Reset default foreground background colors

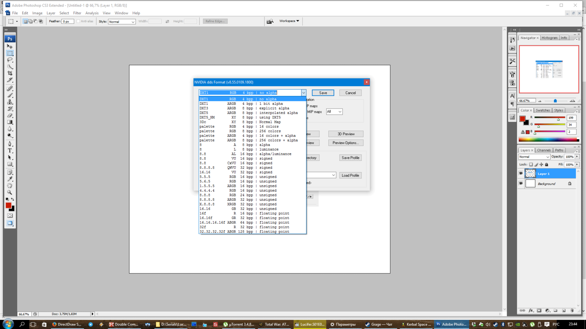coord(7,199)
